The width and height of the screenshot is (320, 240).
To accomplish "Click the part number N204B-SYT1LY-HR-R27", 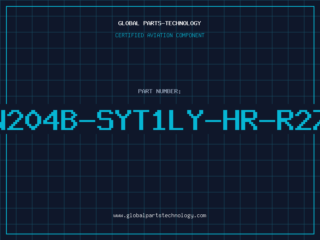I will [x=160, y=120].
